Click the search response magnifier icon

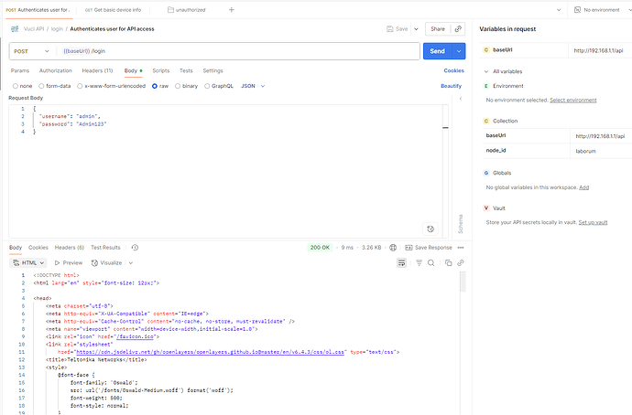430,263
